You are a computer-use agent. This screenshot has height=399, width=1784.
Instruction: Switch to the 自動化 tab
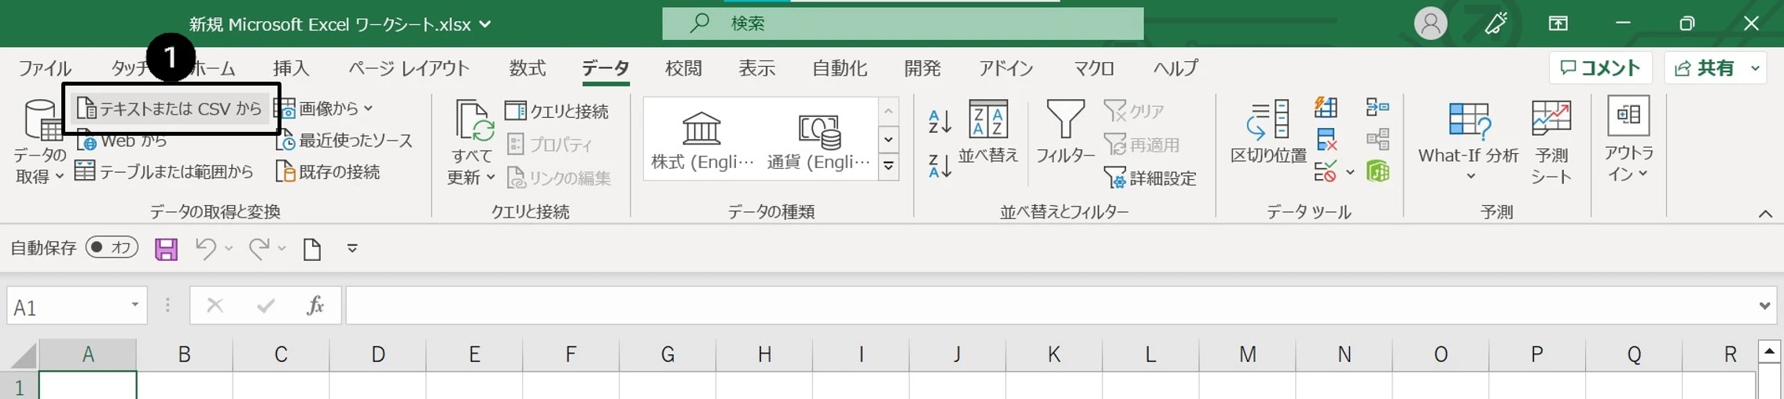840,68
